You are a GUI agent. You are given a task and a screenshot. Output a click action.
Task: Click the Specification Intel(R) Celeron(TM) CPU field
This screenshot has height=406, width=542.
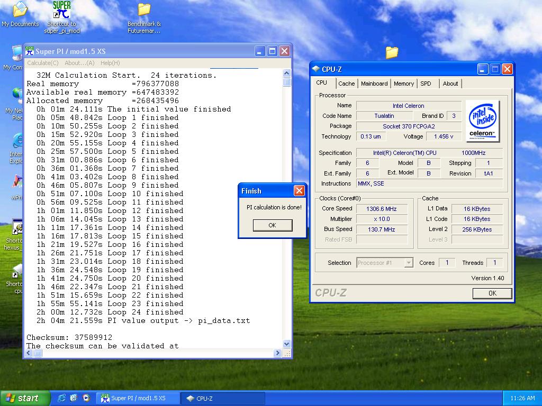(429, 153)
